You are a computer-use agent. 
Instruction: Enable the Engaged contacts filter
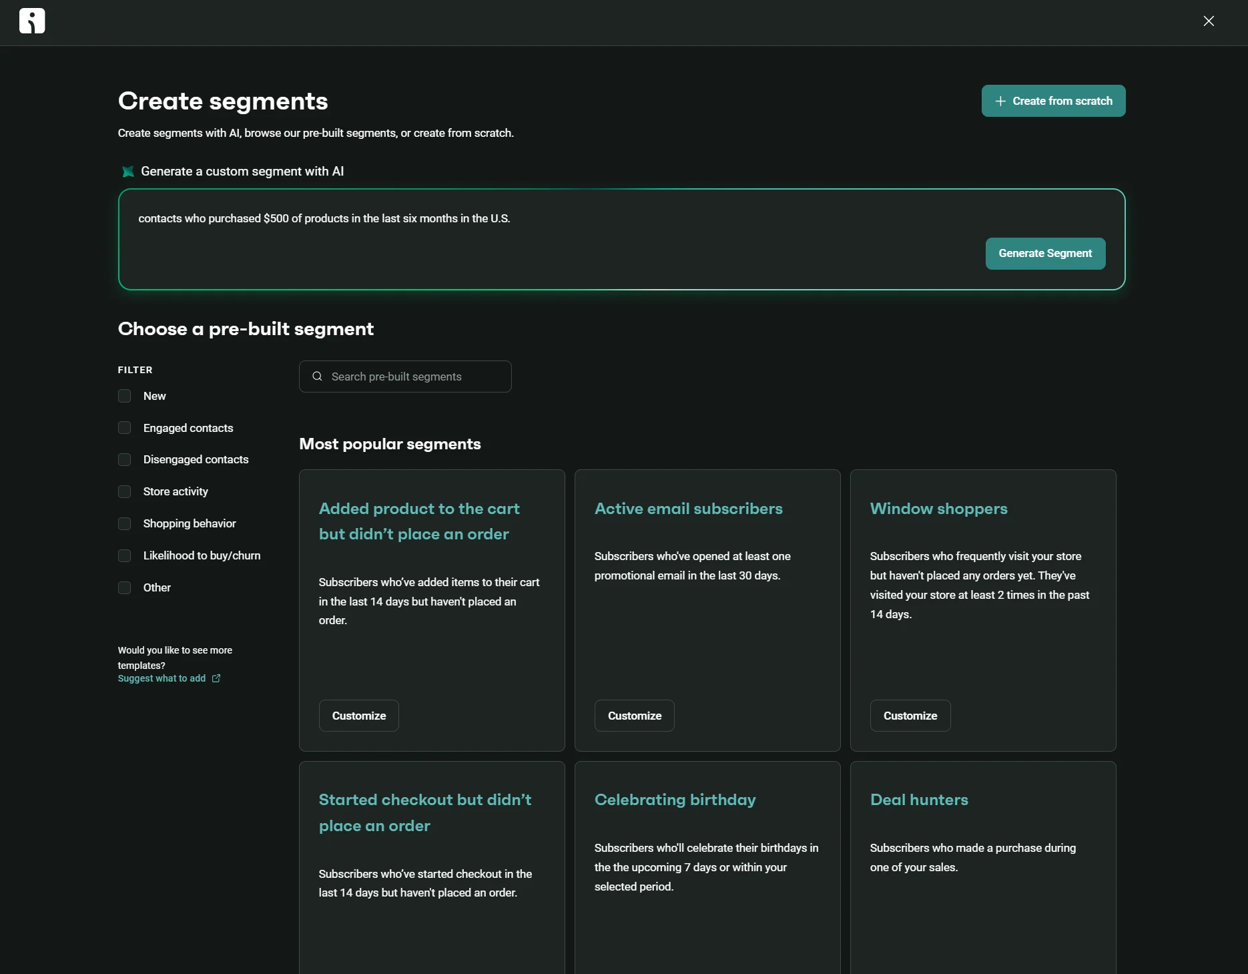coord(124,428)
